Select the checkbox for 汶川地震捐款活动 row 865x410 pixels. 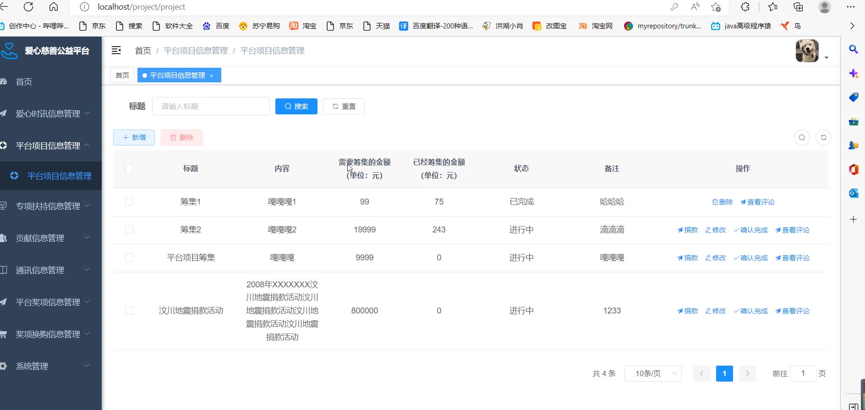point(129,311)
